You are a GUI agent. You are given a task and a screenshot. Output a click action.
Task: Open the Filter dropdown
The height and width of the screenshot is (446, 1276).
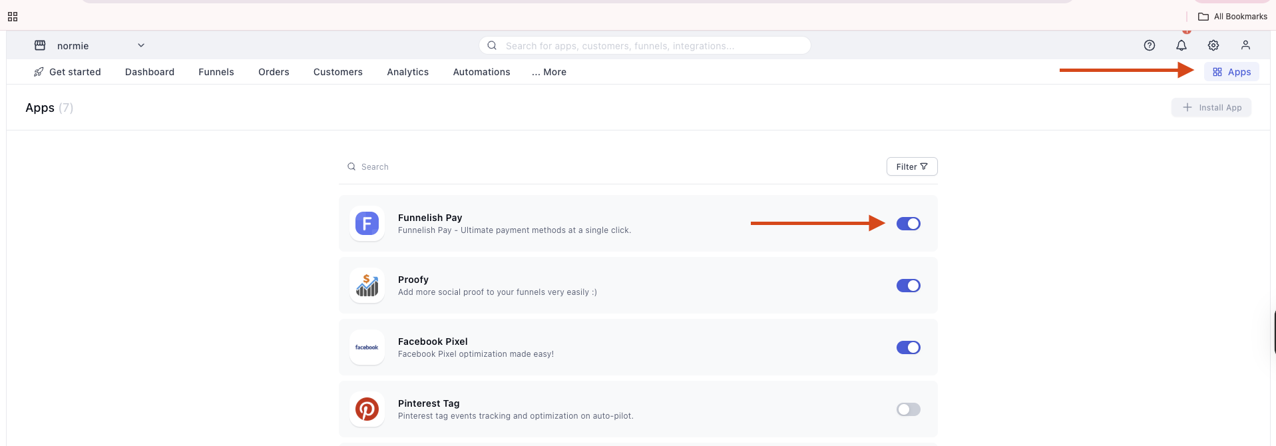tap(911, 166)
